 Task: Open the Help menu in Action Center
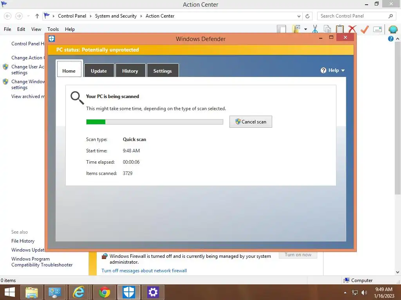point(70,29)
